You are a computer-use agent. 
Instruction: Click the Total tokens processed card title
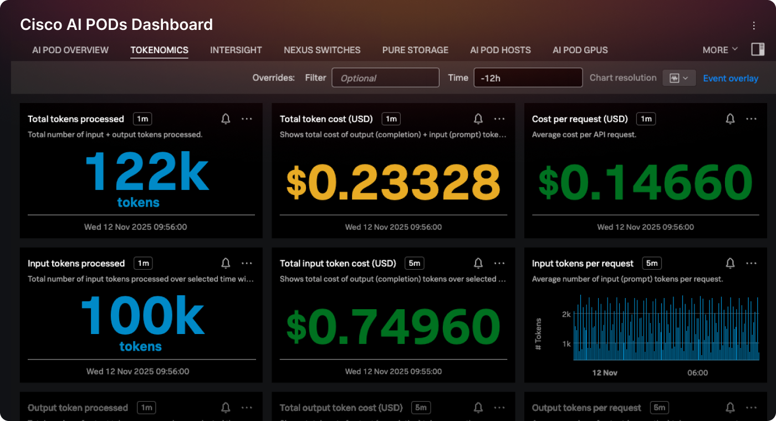tap(76, 119)
